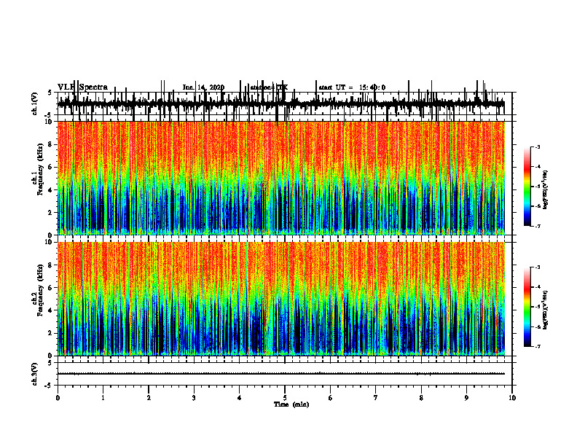Click the '8' kHz tick of ch.1 spectrogram
The image size is (577, 446).
pos(50,144)
